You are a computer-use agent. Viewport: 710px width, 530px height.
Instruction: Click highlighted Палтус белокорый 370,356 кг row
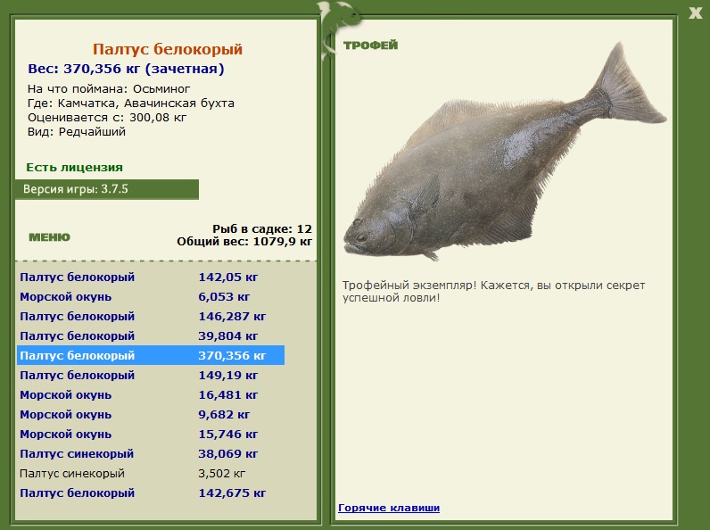[151, 355]
